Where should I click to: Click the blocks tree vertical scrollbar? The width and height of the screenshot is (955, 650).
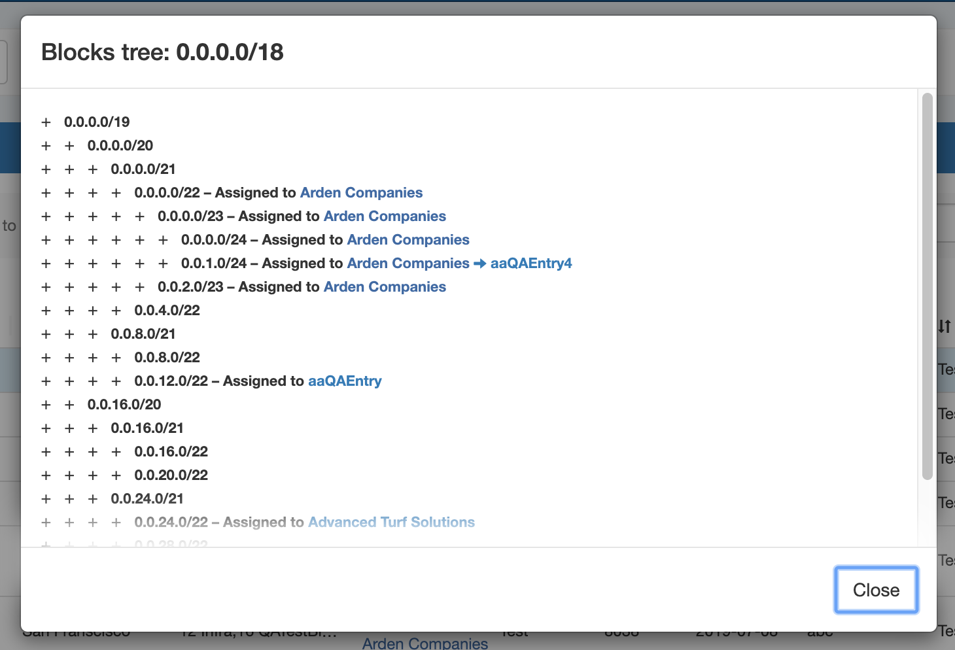[927, 286]
